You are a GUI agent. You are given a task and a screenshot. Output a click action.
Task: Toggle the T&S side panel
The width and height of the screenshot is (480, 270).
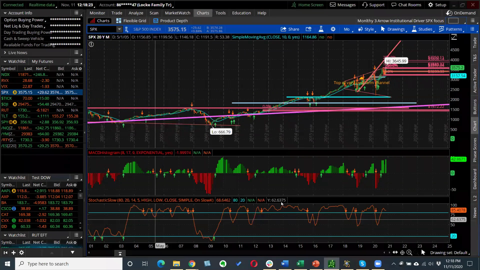coord(475,58)
